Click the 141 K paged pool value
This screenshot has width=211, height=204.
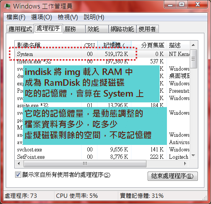pyautogui.click(x=157, y=150)
